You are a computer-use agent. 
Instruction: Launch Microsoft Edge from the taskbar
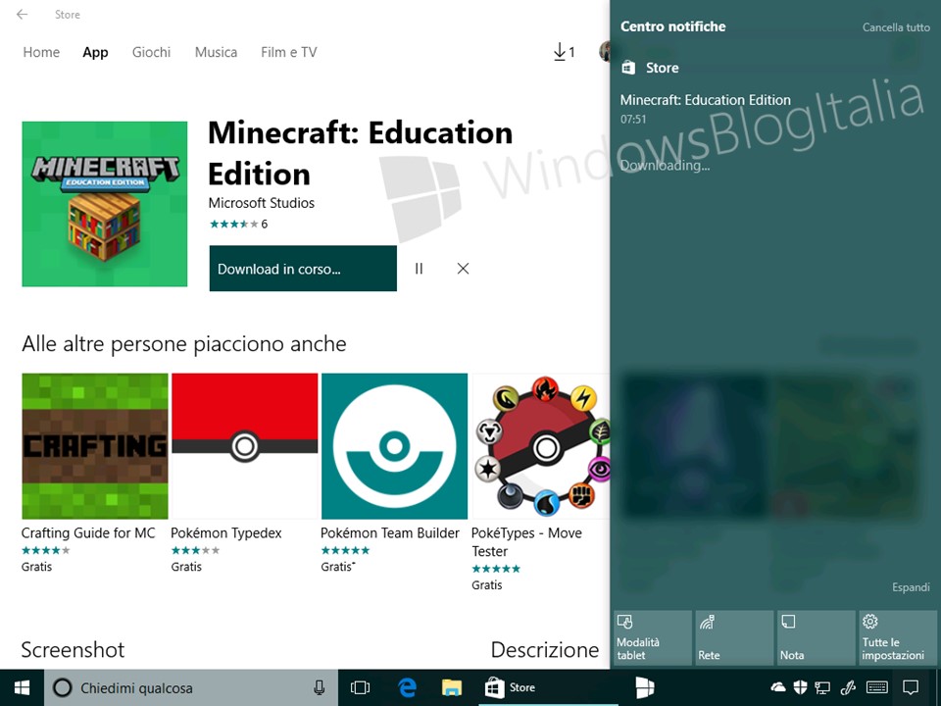(x=407, y=688)
